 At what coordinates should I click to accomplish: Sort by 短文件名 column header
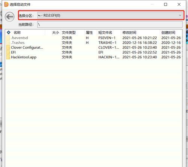tap(105, 33)
